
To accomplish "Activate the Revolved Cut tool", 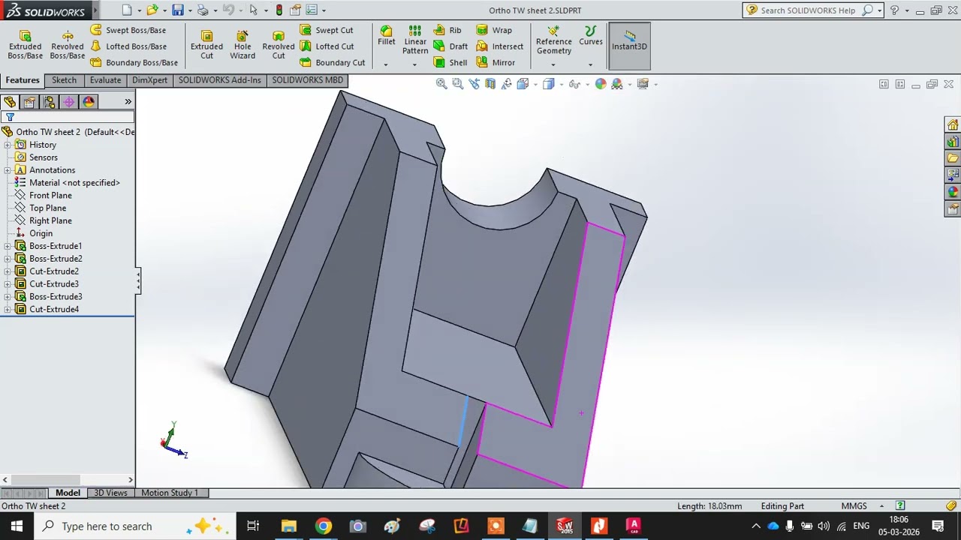I will pos(279,45).
